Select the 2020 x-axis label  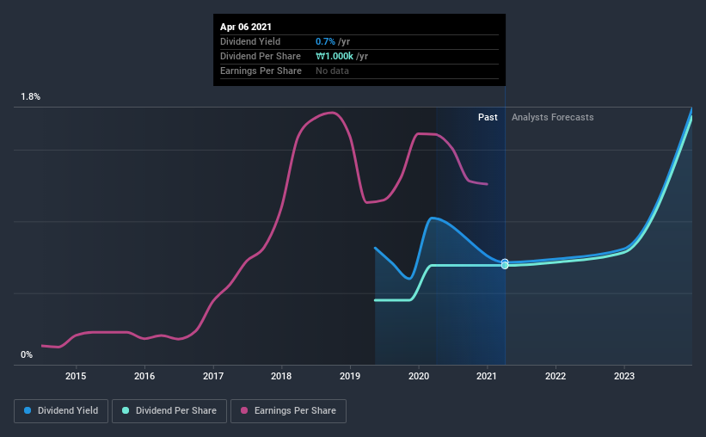(x=419, y=376)
